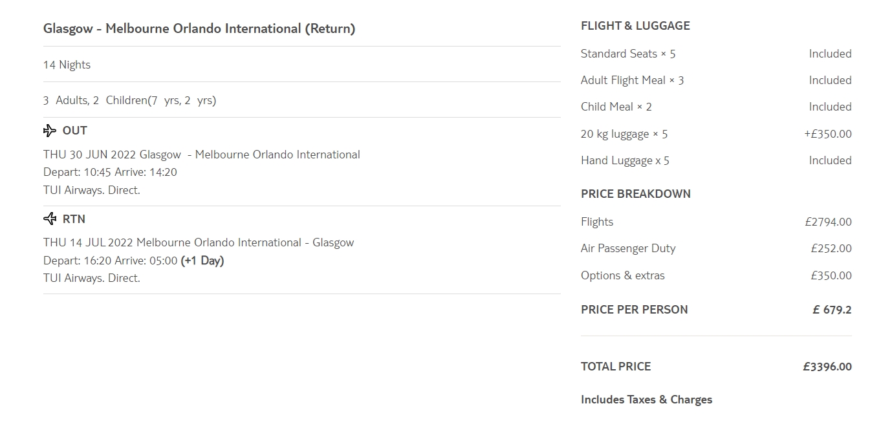Image resolution: width=881 pixels, height=439 pixels.
Task: Click the outbound flight airplane icon
Action: (50, 131)
